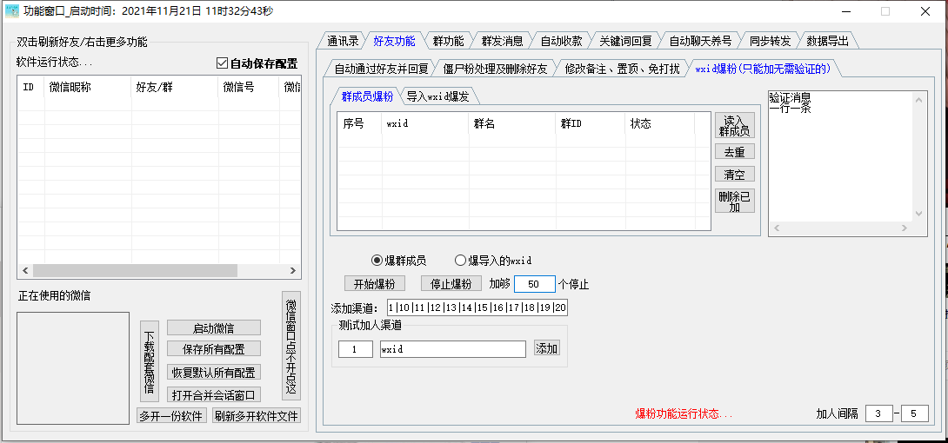
Task: Open the 关键词回复 tab
Action: click(625, 41)
